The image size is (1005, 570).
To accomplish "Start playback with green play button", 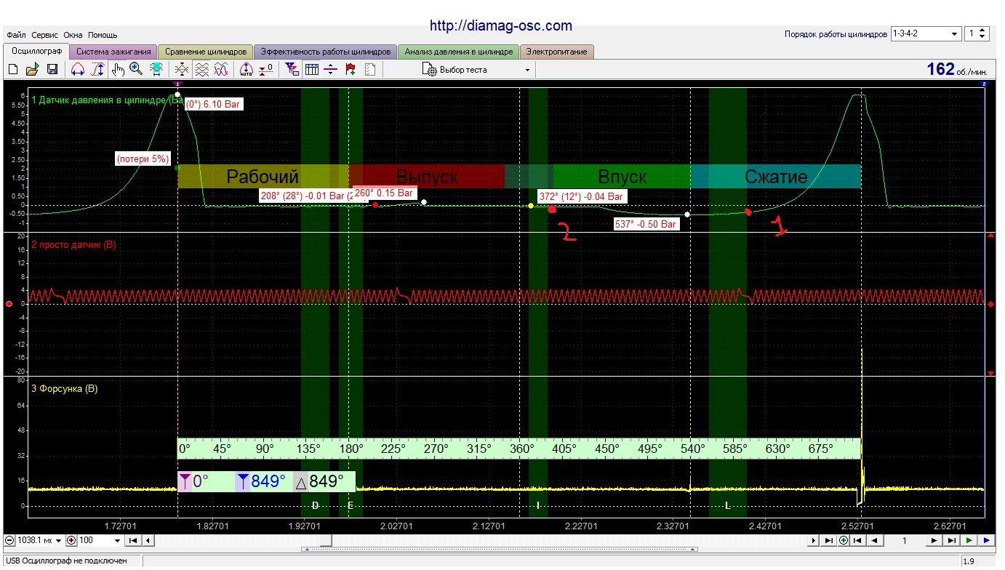I will 969,540.
